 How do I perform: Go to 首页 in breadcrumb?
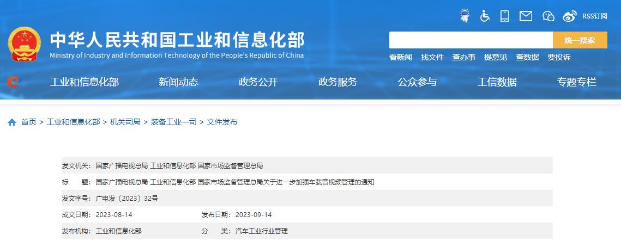(x=28, y=122)
